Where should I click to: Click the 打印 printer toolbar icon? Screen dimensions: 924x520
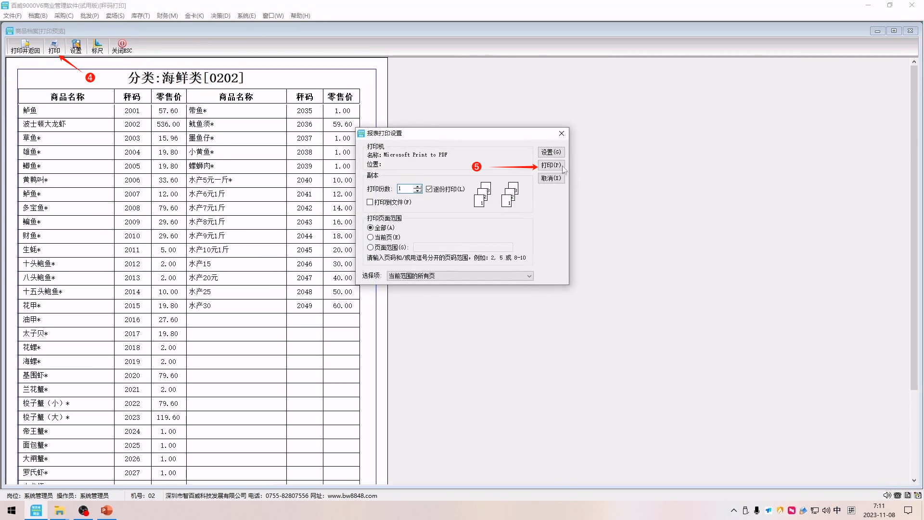(54, 46)
